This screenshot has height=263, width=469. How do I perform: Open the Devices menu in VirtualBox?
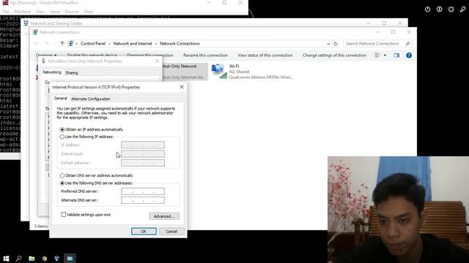point(72,12)
